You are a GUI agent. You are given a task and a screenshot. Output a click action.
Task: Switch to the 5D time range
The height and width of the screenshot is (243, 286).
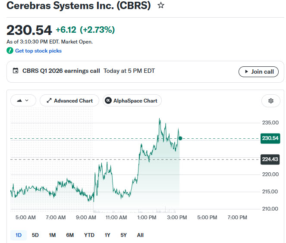tap(35, 235)
